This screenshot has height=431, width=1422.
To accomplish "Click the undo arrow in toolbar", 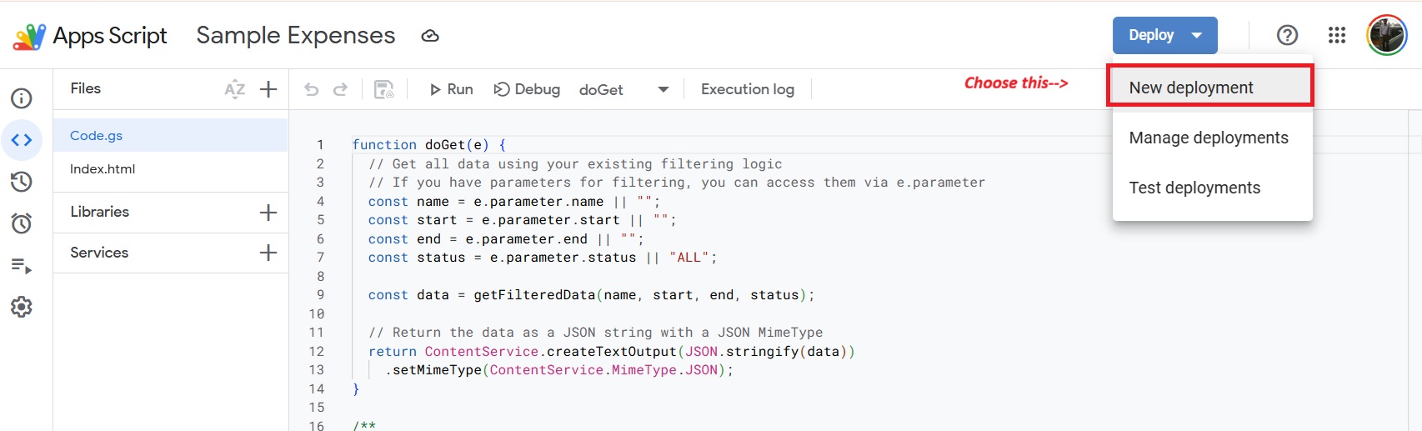I will pos(312,89).
